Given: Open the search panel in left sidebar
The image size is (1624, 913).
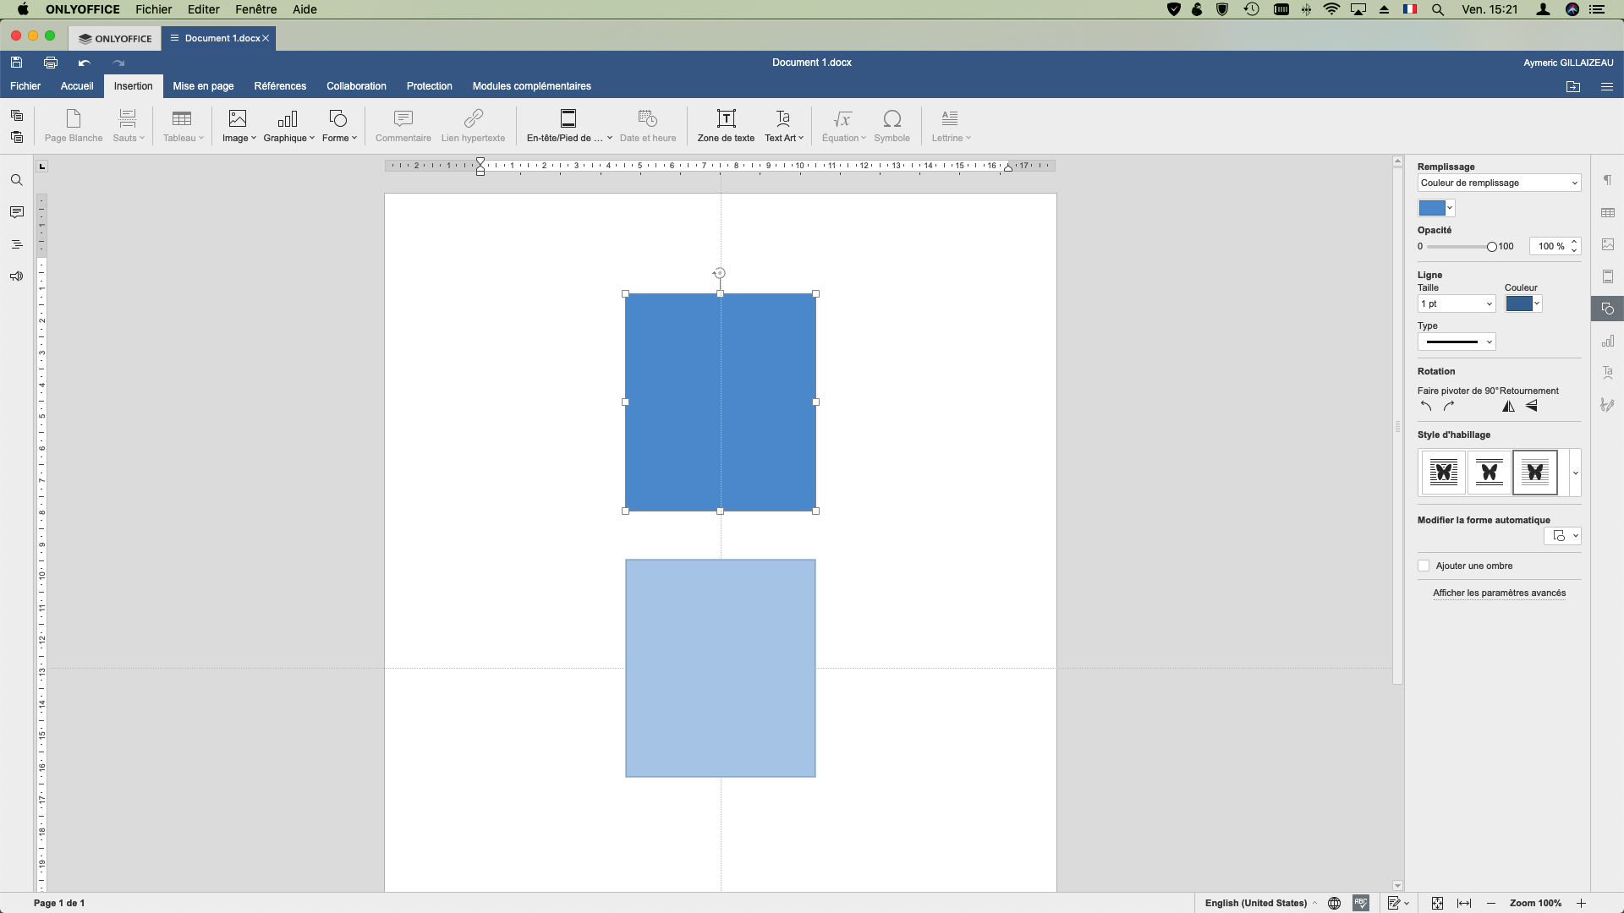Looking at the screenshot, I should coord(16,180).
